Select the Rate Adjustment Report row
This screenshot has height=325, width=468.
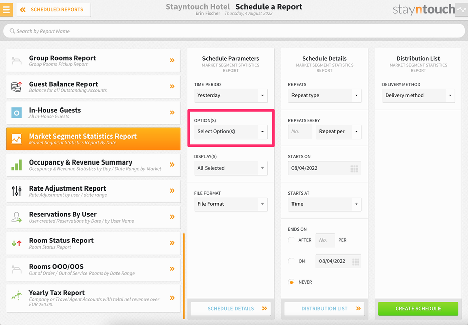pos(93,191)
